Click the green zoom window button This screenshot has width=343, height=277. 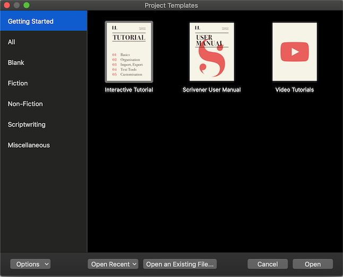click(27, 5)
